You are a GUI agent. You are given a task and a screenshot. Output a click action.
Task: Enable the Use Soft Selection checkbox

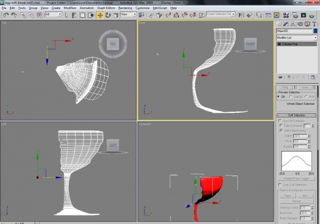point(280,121)
